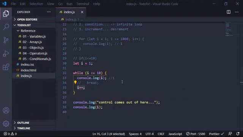
Task: Expand the Timeline section
Action: tap(24, 128)
